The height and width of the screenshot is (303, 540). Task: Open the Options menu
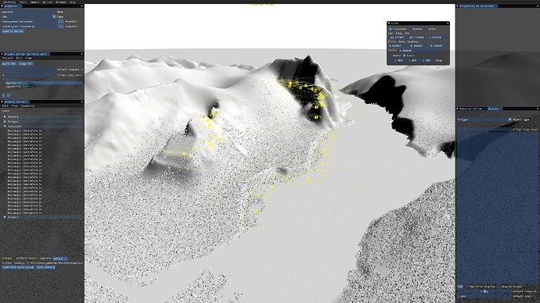point(47,2)
